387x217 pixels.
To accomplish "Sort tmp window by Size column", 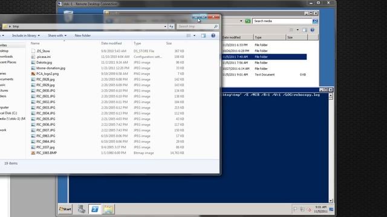I will tap(169, 43).
